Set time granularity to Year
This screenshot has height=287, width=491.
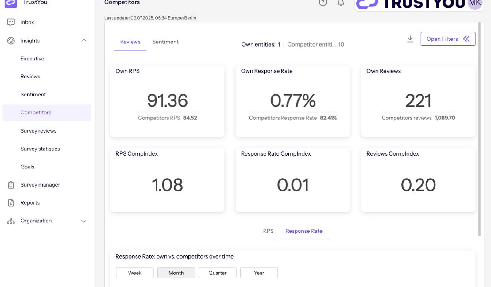tap(259, 273)
